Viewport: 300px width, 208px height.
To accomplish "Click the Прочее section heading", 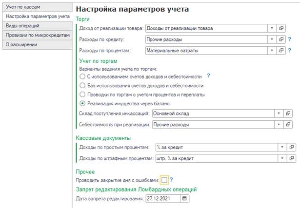I will [85, 172].
